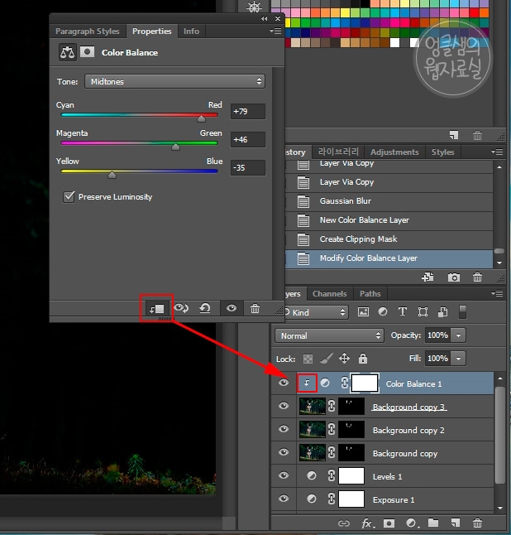Collapse the Properties panel with double arrows
This screenshot has height=535, width=511.
[x=265, y=19]
